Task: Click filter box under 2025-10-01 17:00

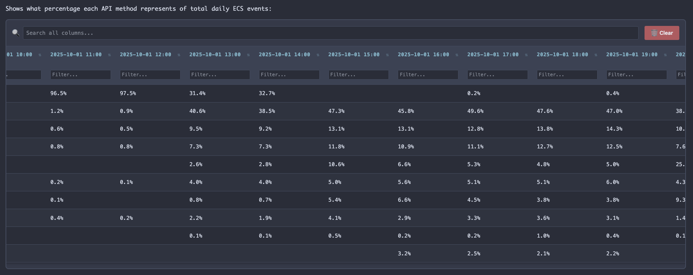Action: pyautogui.click(x=497, y=75)
